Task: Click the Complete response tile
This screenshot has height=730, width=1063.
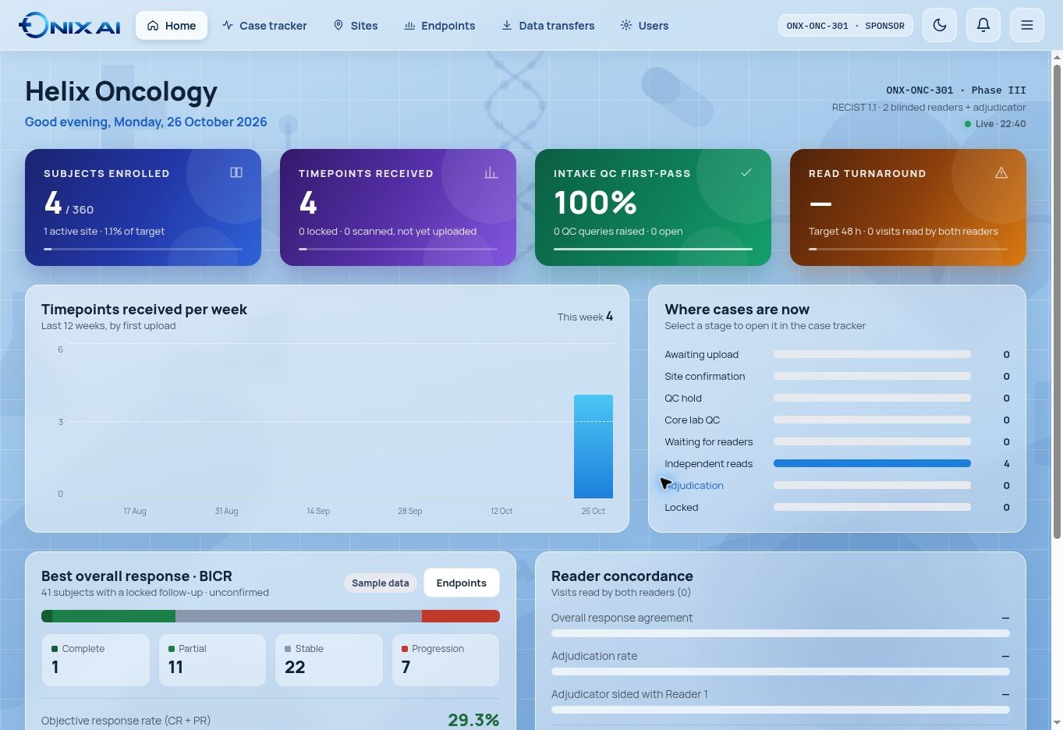Action: (x=95, y=660)
